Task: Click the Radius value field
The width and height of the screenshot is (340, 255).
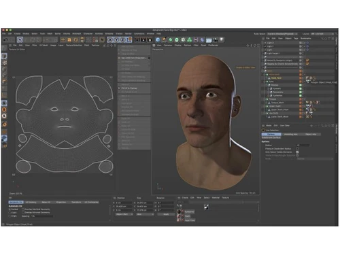Action: (303, 146)
